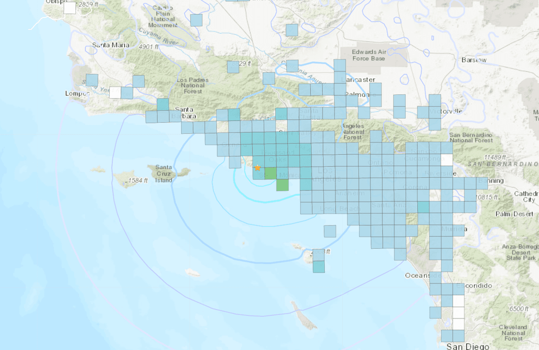Click the white cell beside the Obispo label
Screen dimensions: 539x350
click(x=70, y=8)
